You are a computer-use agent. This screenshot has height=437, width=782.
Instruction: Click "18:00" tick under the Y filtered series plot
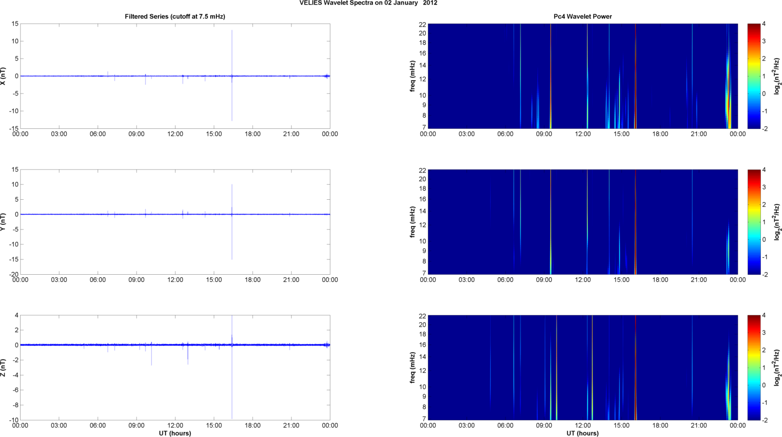coord(252,280)
